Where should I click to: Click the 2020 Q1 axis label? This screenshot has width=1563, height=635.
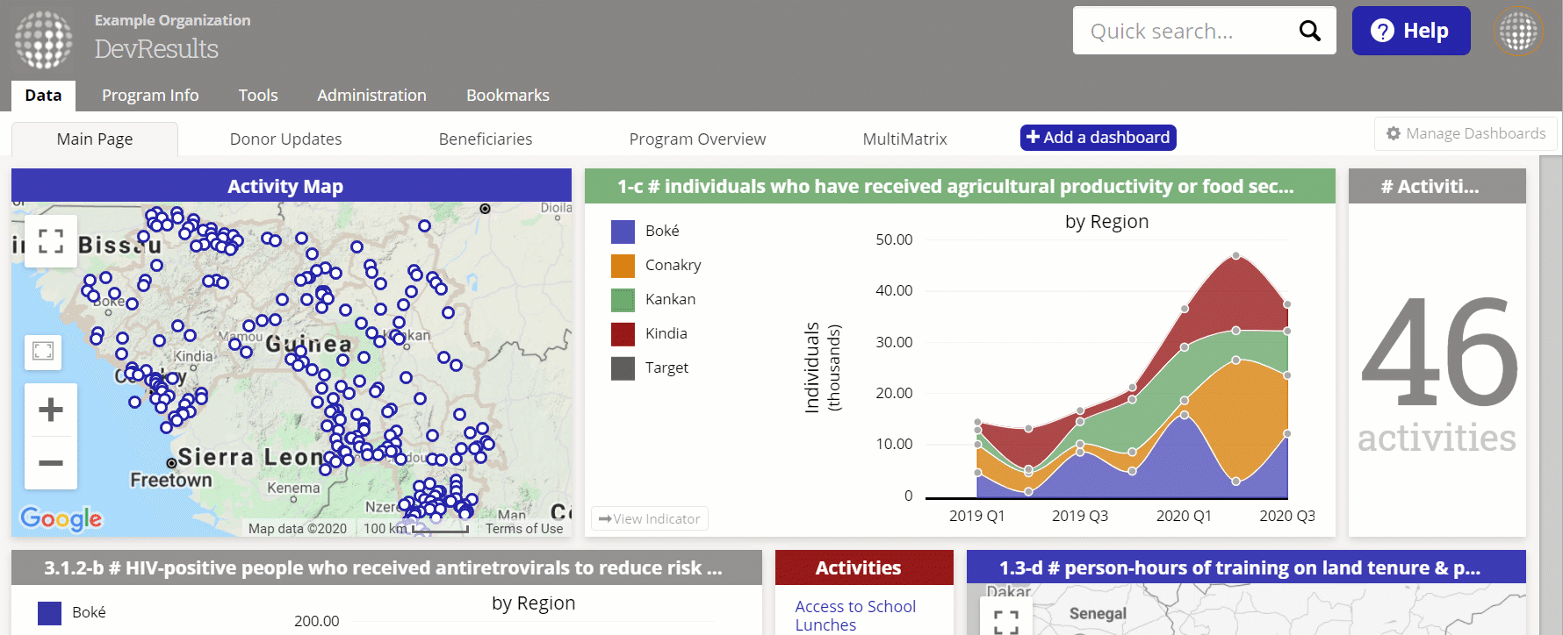tap(1184, 516)
